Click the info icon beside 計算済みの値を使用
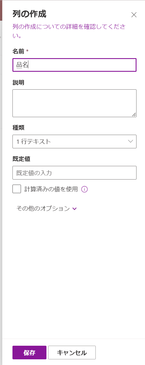 84,189
